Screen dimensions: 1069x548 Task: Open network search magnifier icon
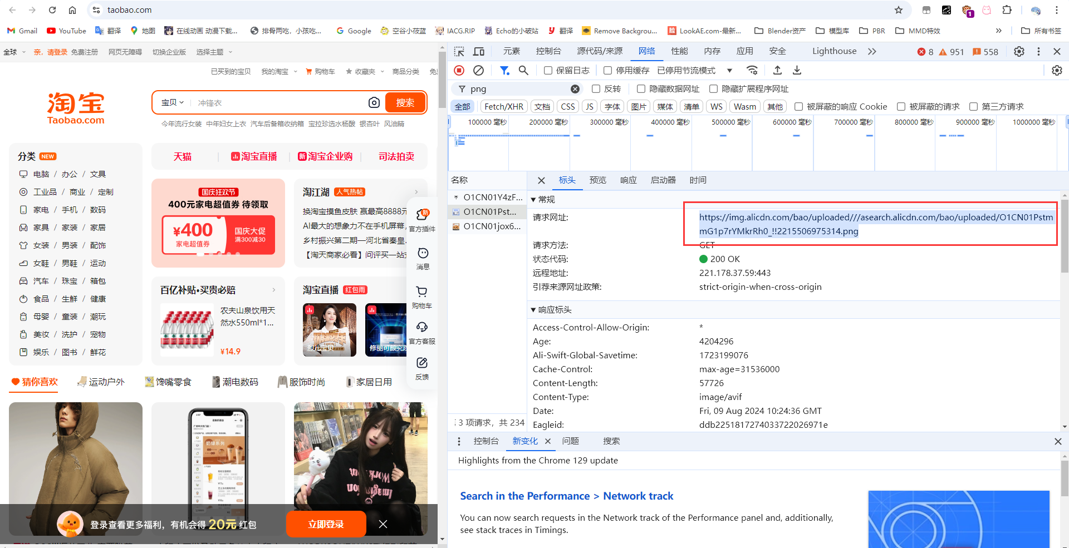point(523,70)
